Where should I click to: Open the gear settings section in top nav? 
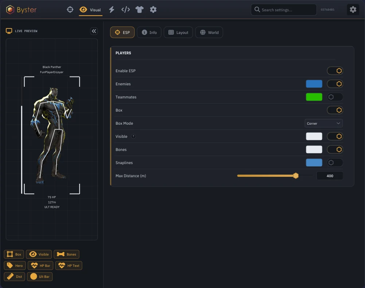[153, 9]
